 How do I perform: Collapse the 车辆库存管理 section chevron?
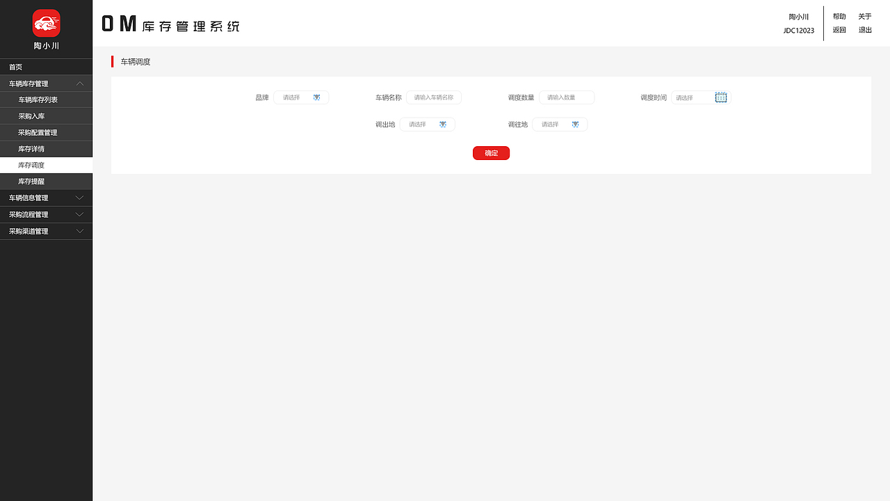80,83
